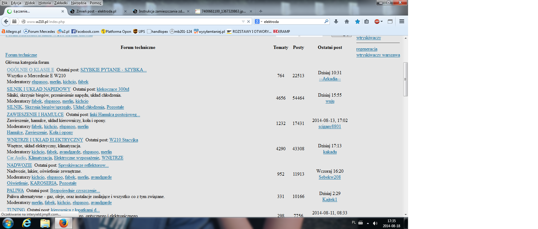Open Skrzynia biegów/sprzęgło subforum
This screenshot has width=538, height=229.
(48, 107)
